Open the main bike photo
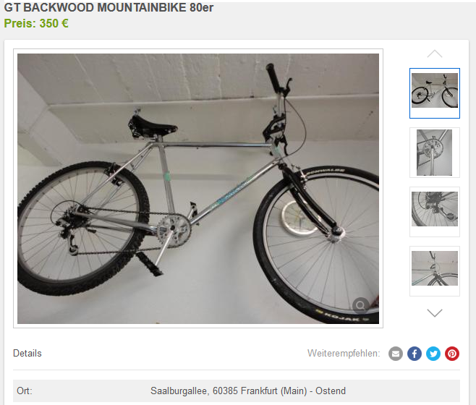This screenshot has height=405, width=476. coord(198,189)
